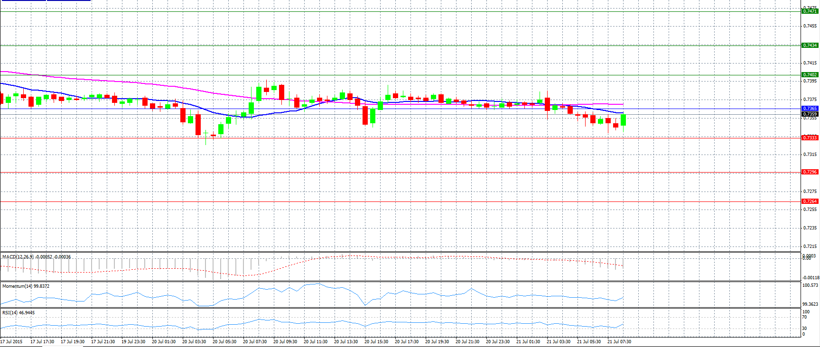Image resolution: width=820 pixels, height=347 pixels.
Task: Select the 19 Jul 23:30 time label
Action: tap(133, 342)
